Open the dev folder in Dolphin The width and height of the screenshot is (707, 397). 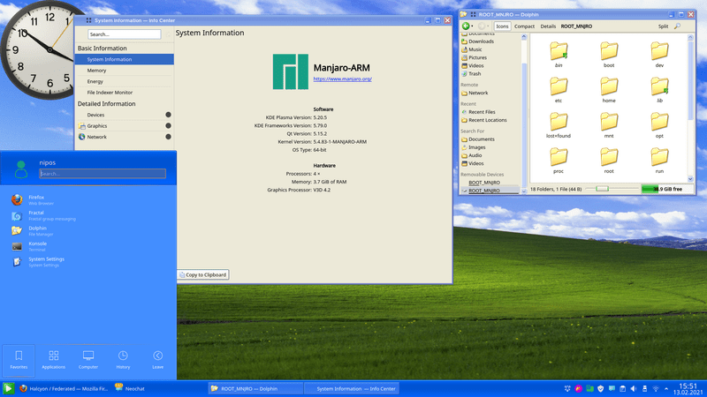click(659, 51)
